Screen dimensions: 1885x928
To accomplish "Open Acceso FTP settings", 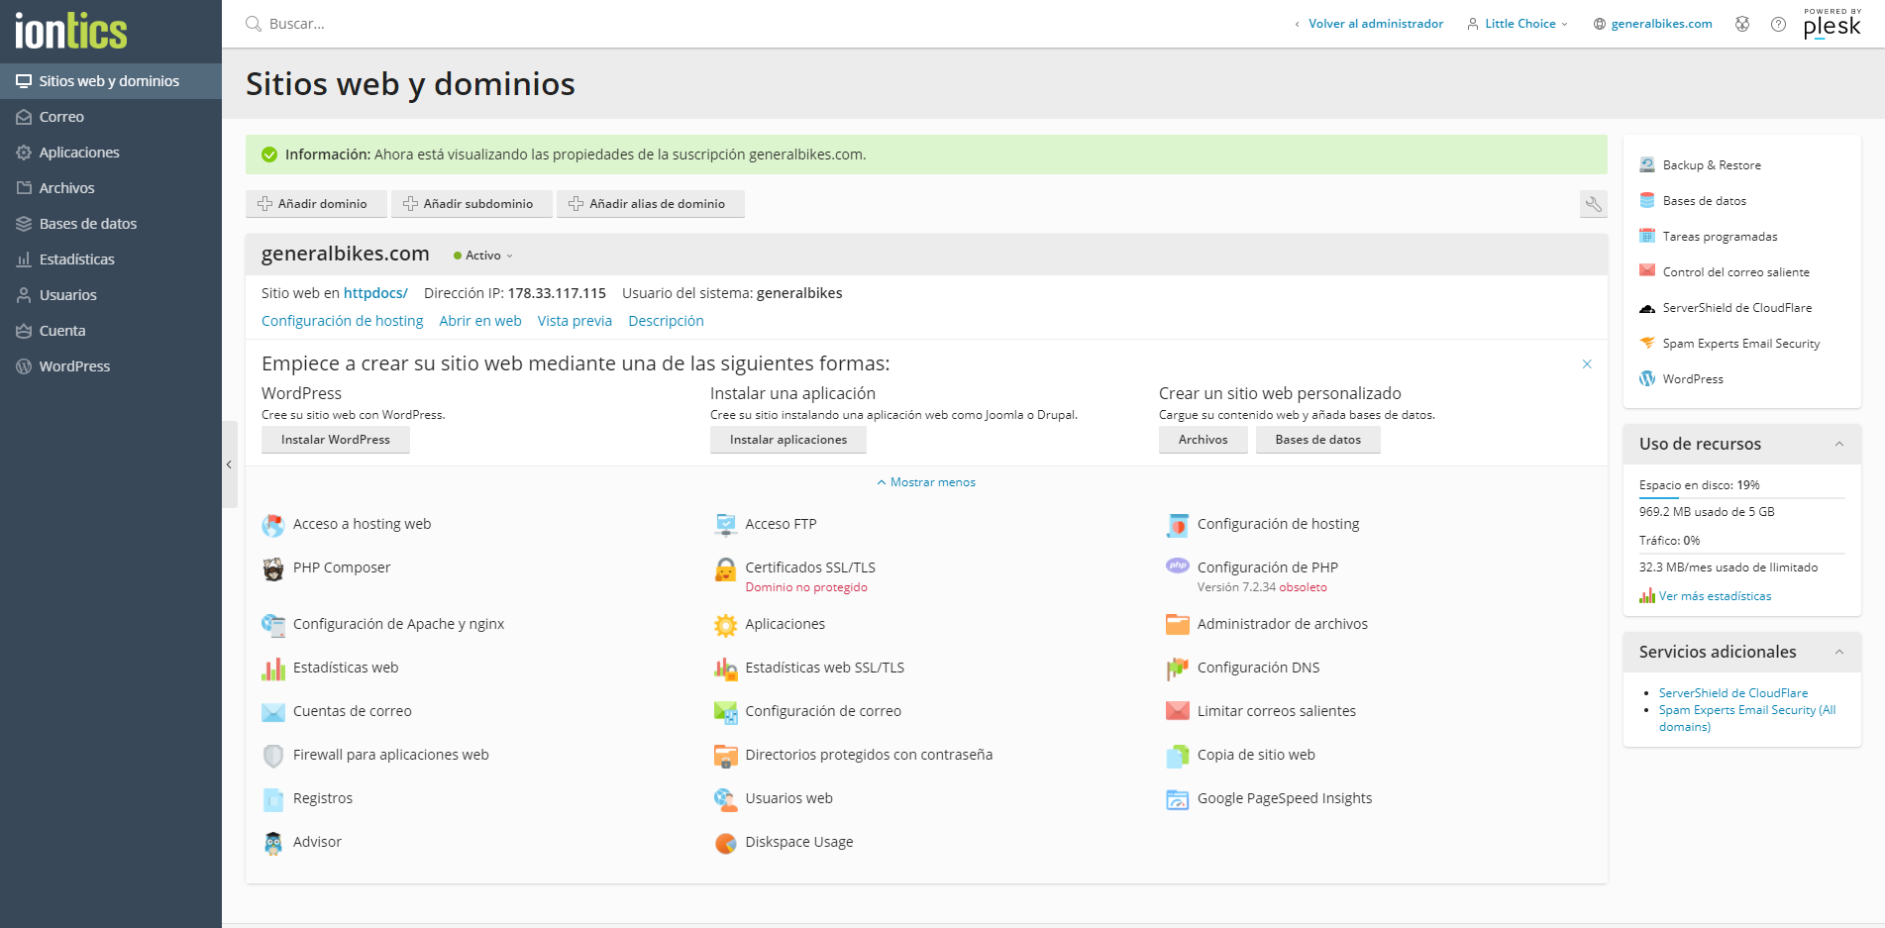I will coord(782,524).
